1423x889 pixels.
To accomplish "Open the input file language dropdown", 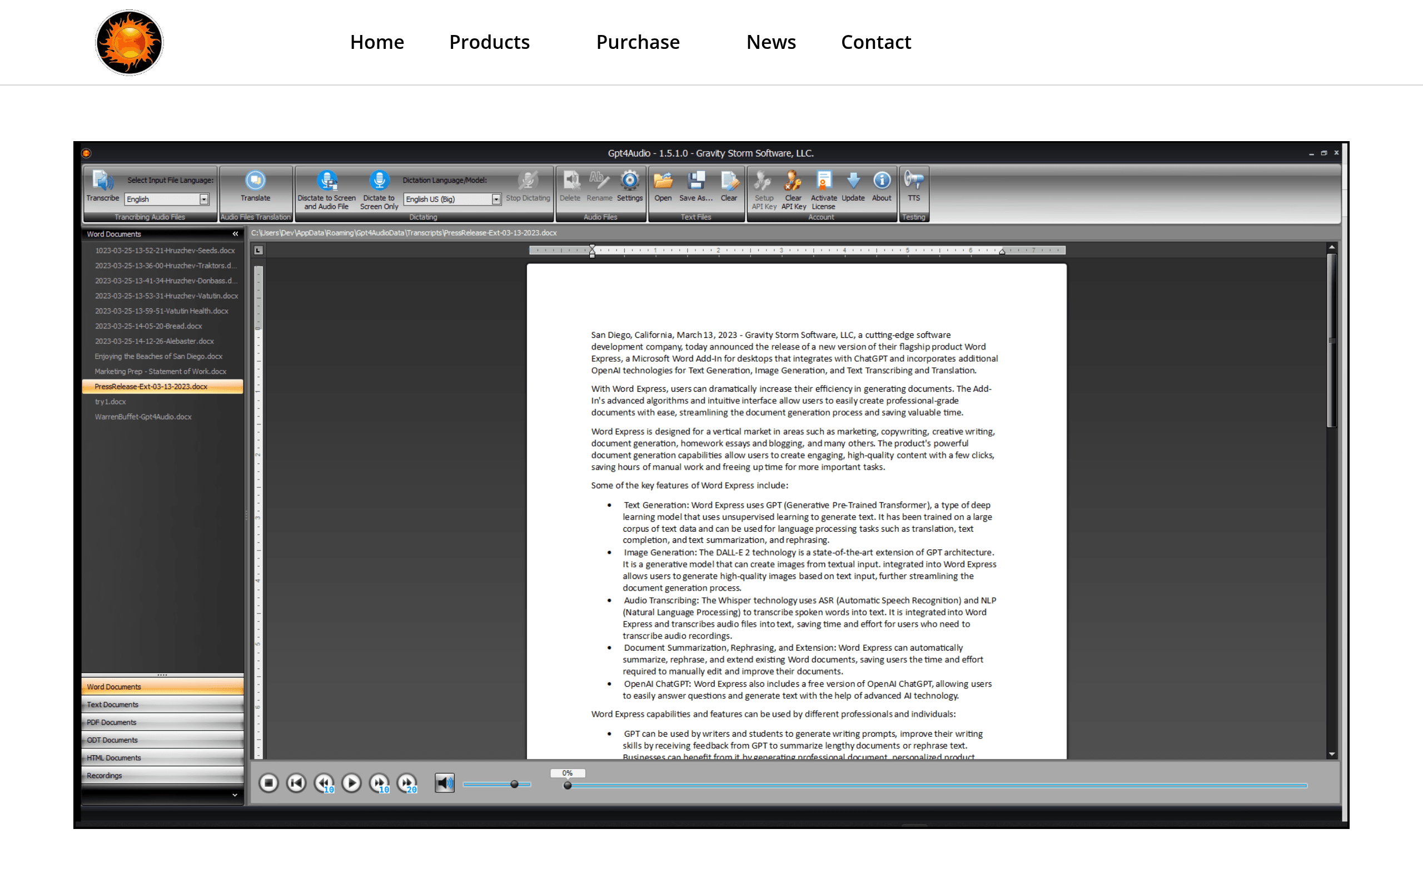I will (204, 199).
